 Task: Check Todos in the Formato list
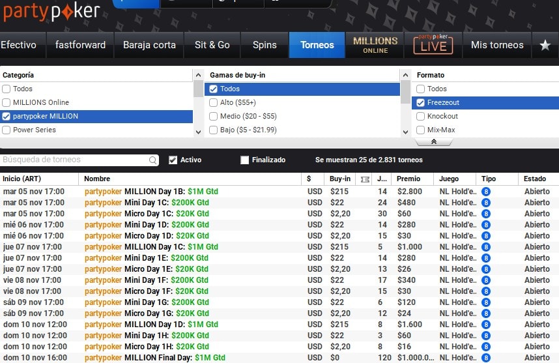coord(420,89)
